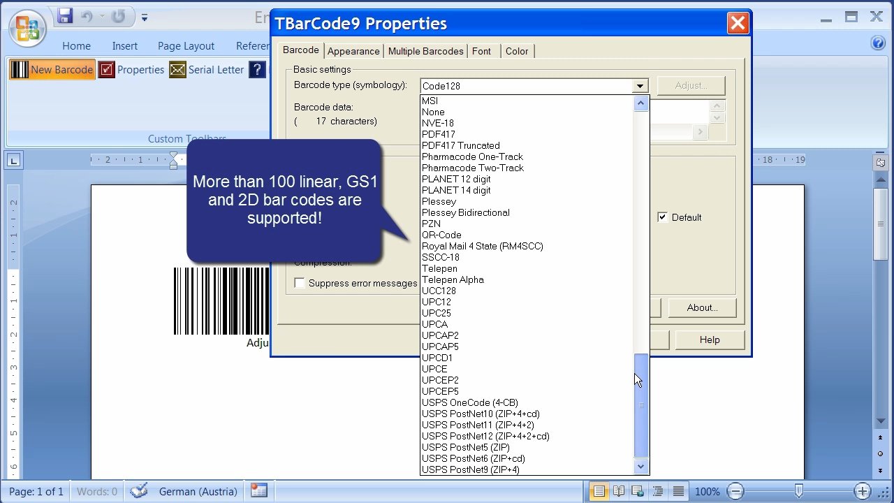The height and width of the screenshot is (503, 894).
Task: Start macro recording from status bar
Action: 259,491
